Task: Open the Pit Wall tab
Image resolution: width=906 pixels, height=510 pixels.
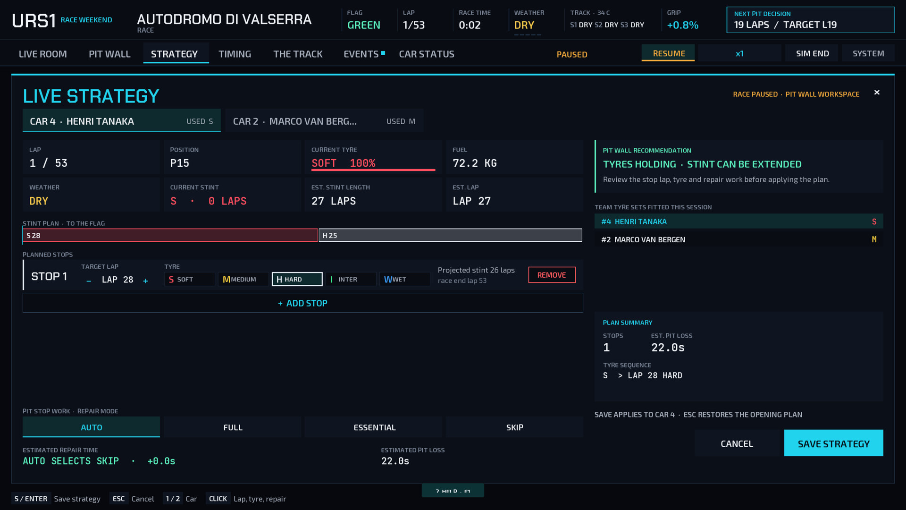Action: pyautogui.click(x=109, y=54)
